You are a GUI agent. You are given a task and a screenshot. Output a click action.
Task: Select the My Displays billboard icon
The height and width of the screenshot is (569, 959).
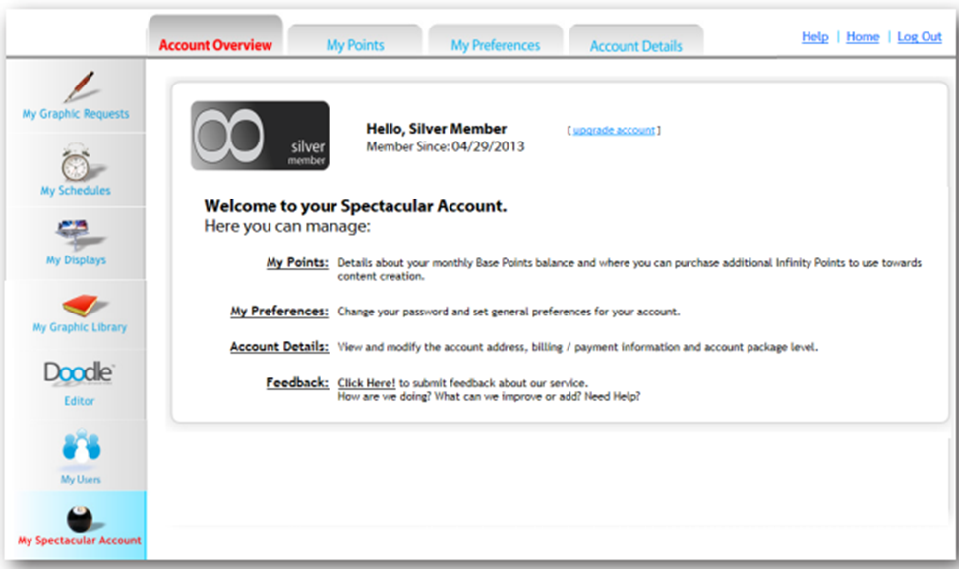click(76, 234)
